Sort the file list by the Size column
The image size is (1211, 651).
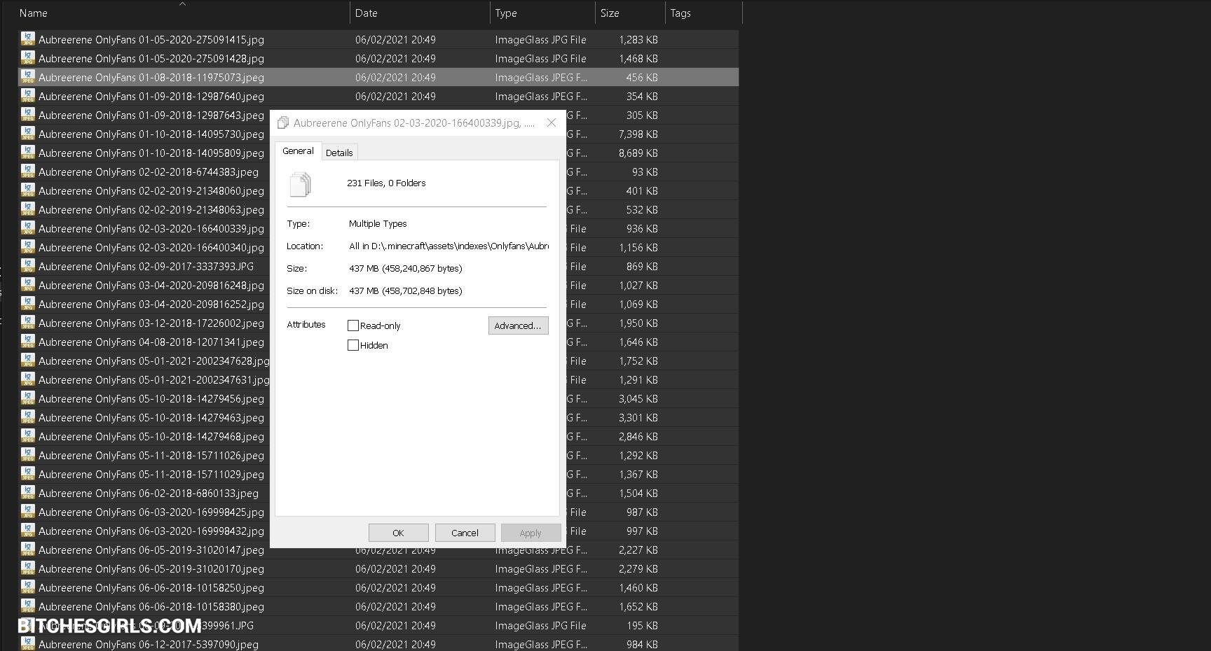609,13
